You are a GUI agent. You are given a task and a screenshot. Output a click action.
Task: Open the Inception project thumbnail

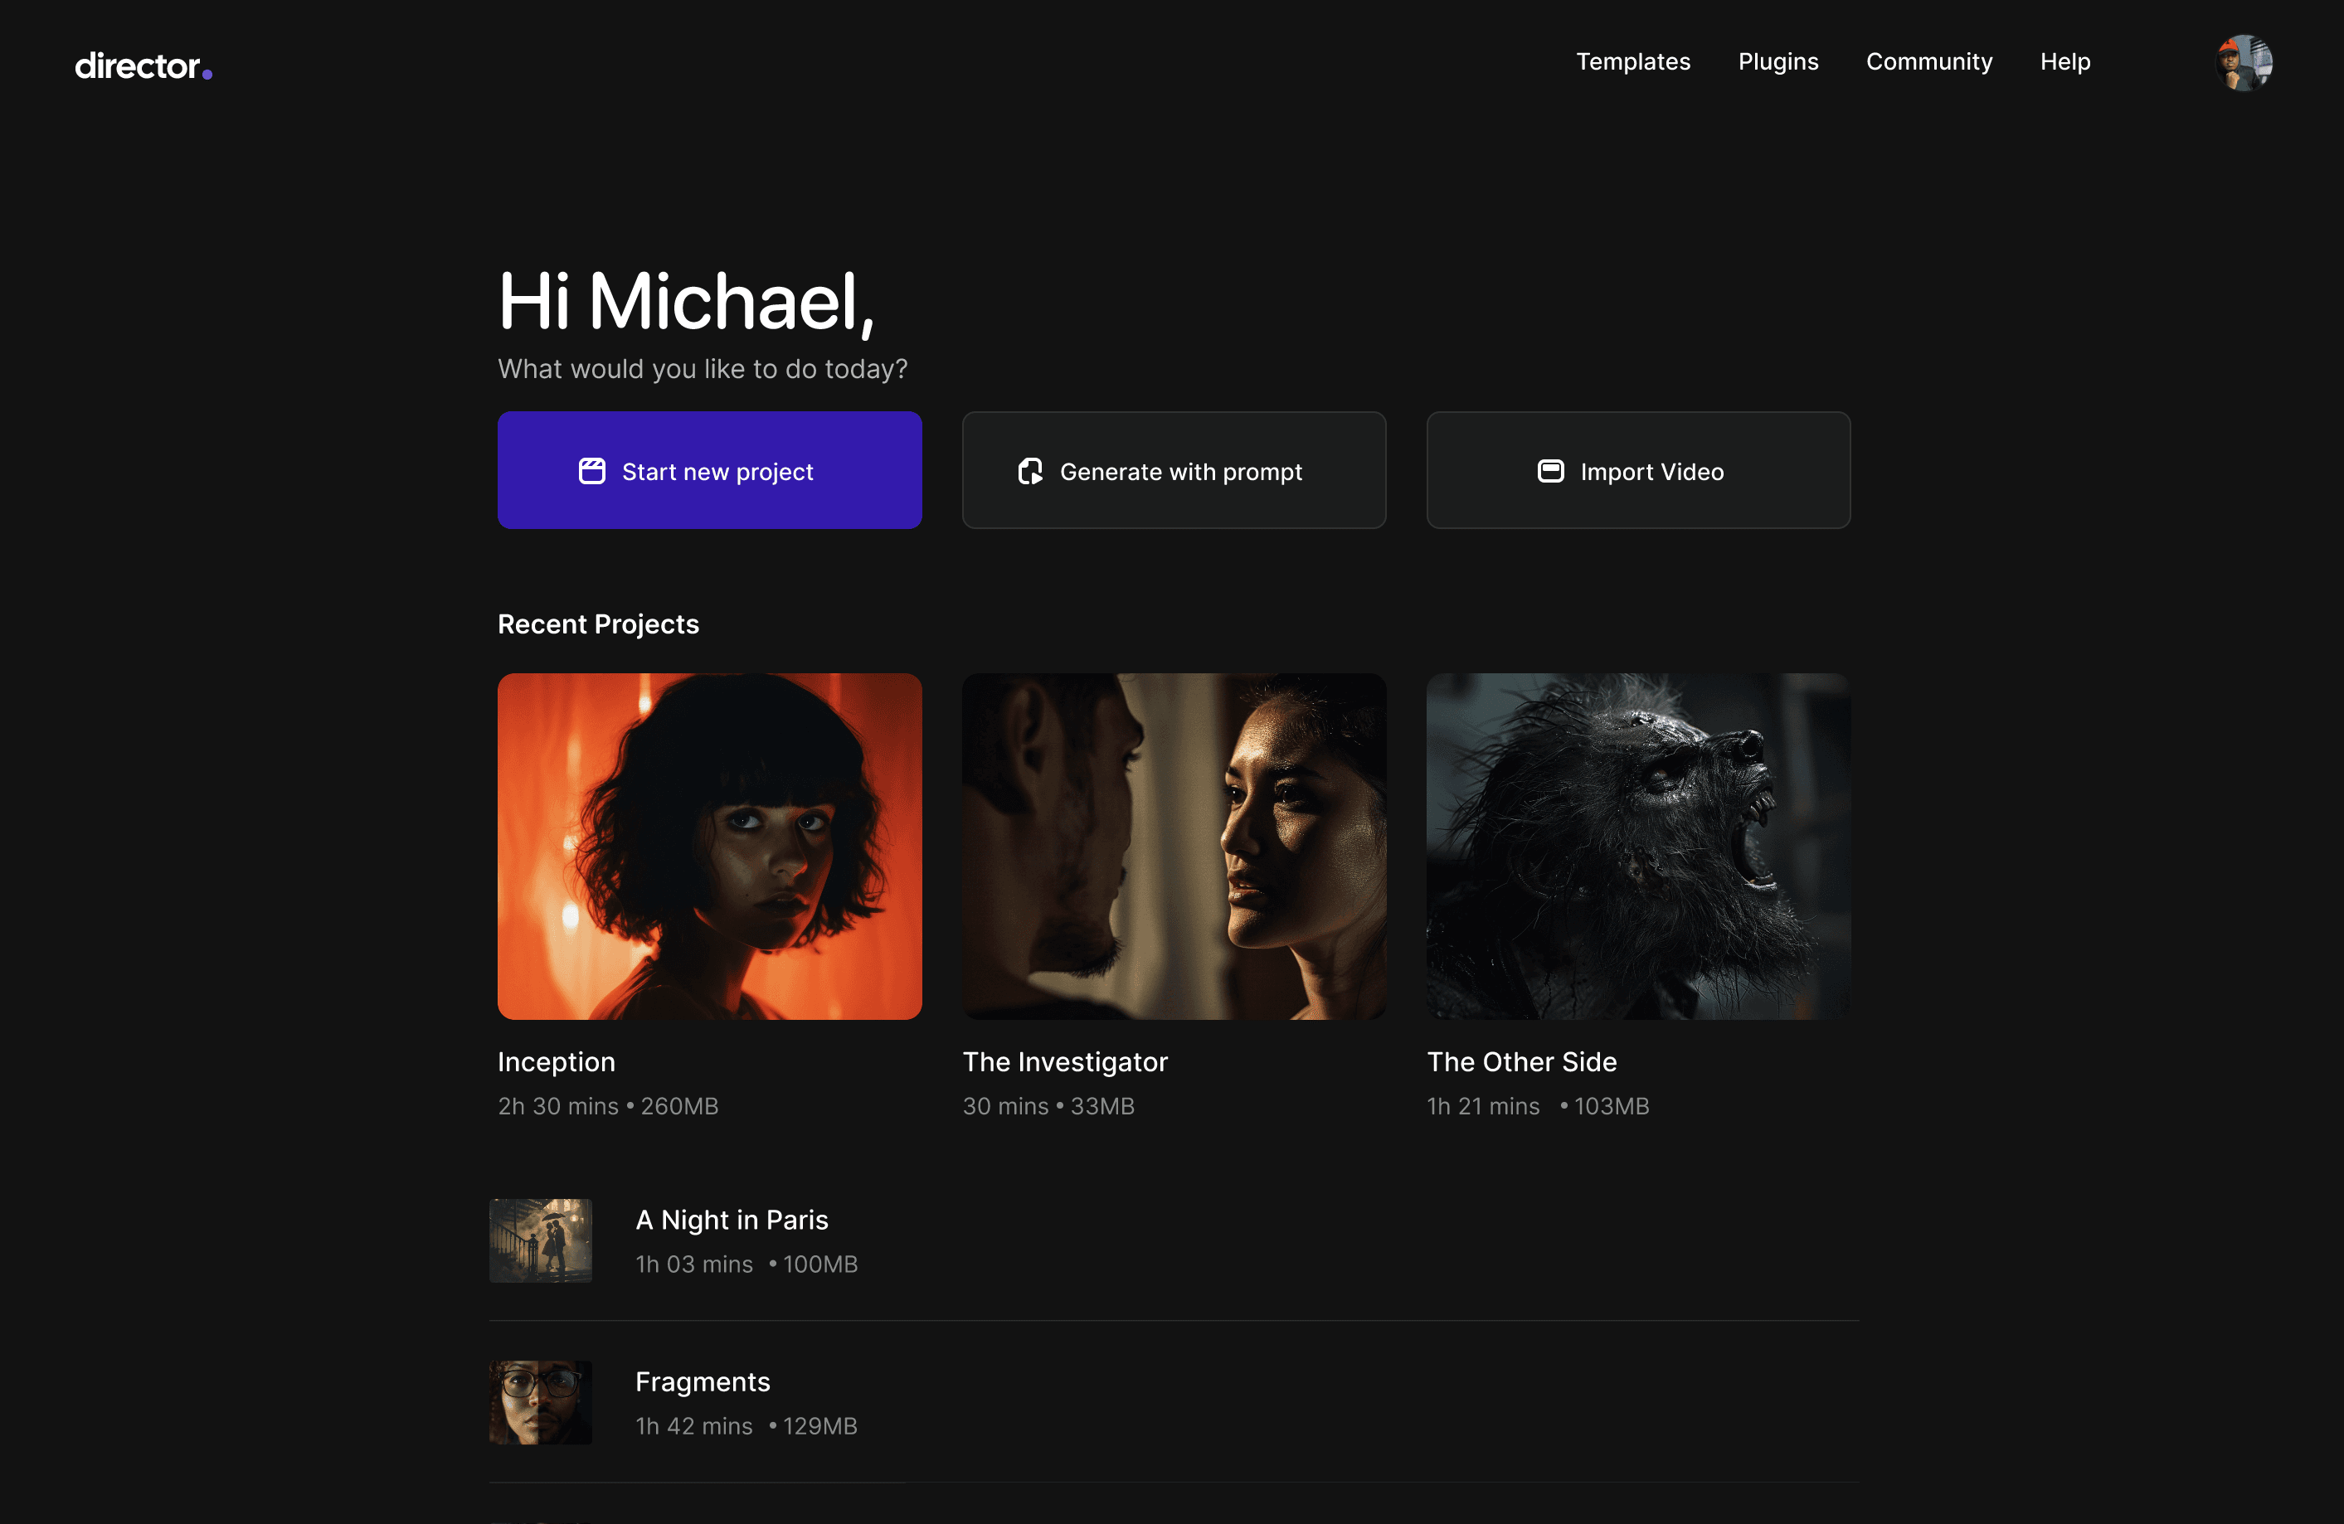pyautogui.click(x=709, y=846)
